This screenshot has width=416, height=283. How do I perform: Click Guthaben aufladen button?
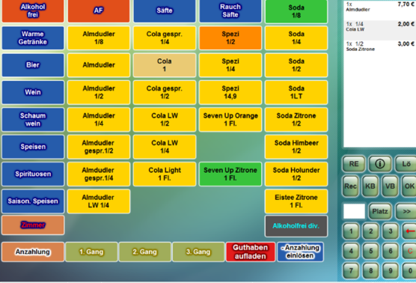(x=251, y=252)
